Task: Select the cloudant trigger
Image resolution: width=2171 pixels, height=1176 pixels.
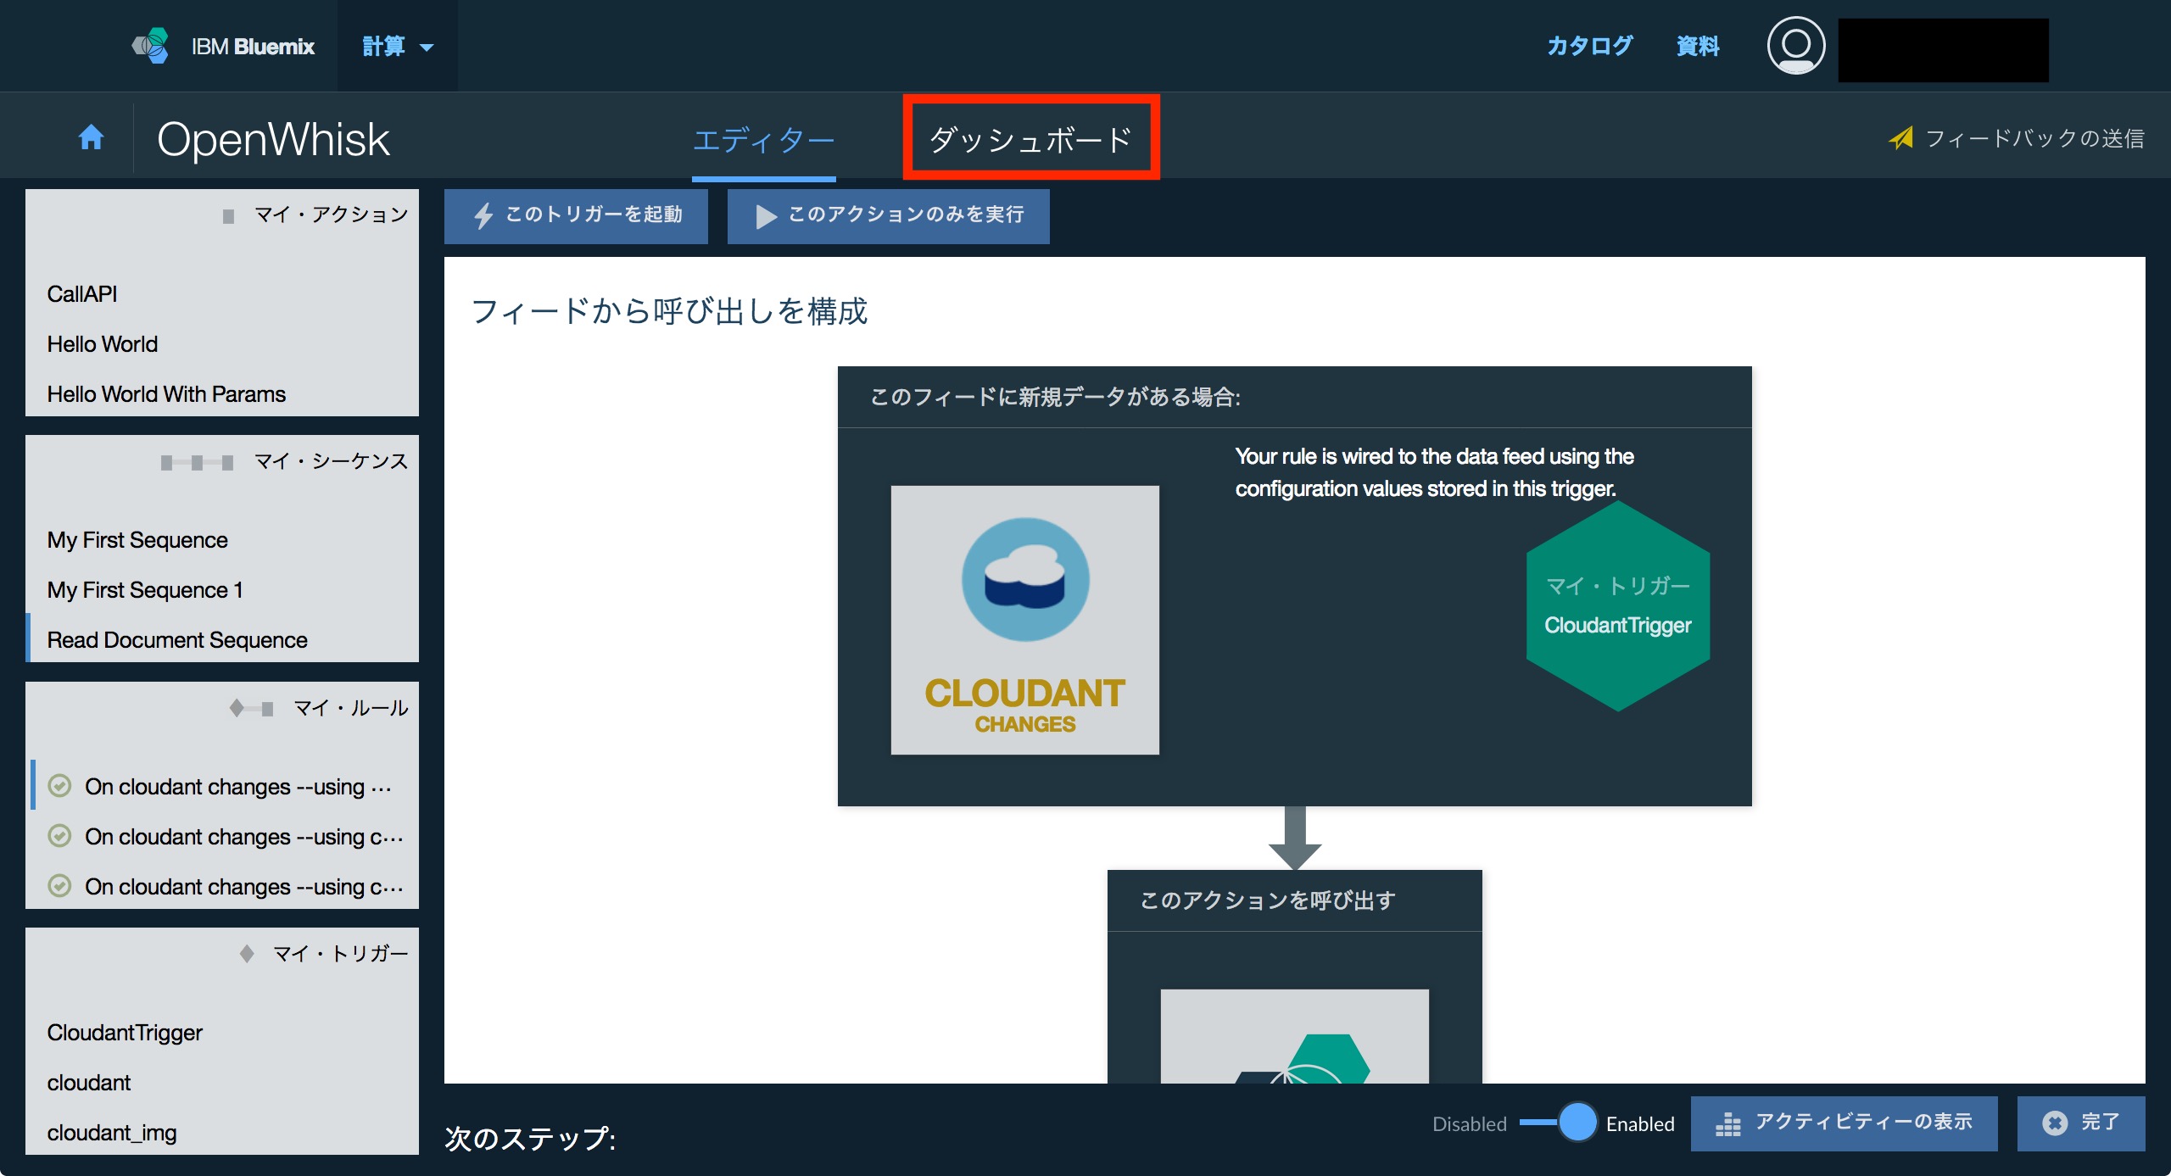Action: 89,1083
